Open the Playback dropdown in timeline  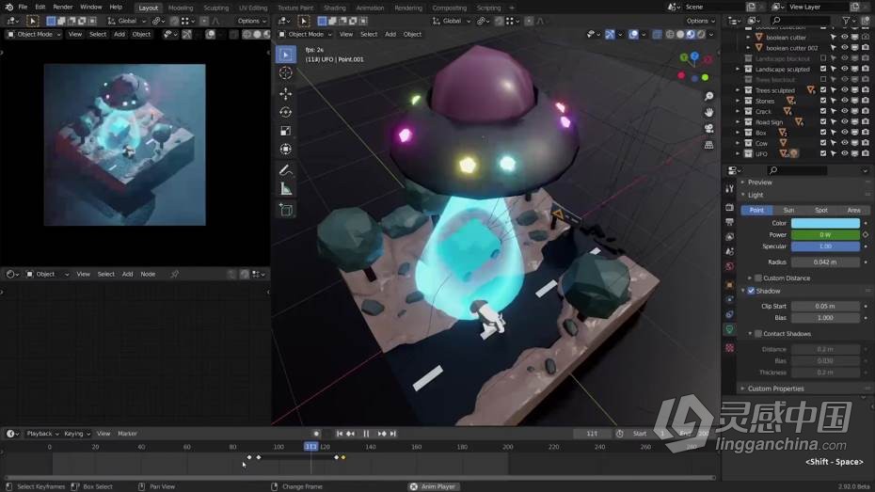click(x=42, y=434)
